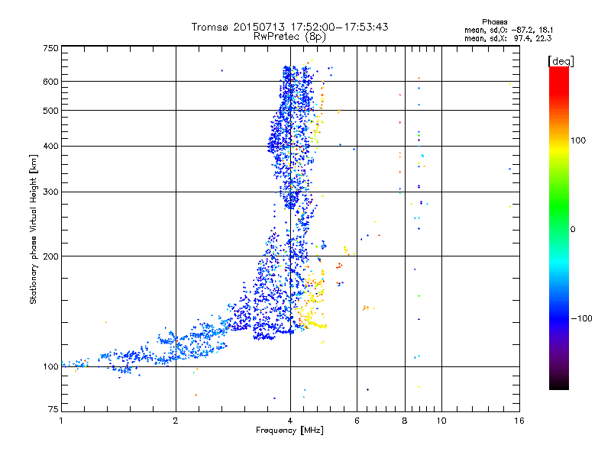Click the 'Frequency [MHz]' axis label
Viewport: 611px width, 458px height.
[x=289, y=431]
